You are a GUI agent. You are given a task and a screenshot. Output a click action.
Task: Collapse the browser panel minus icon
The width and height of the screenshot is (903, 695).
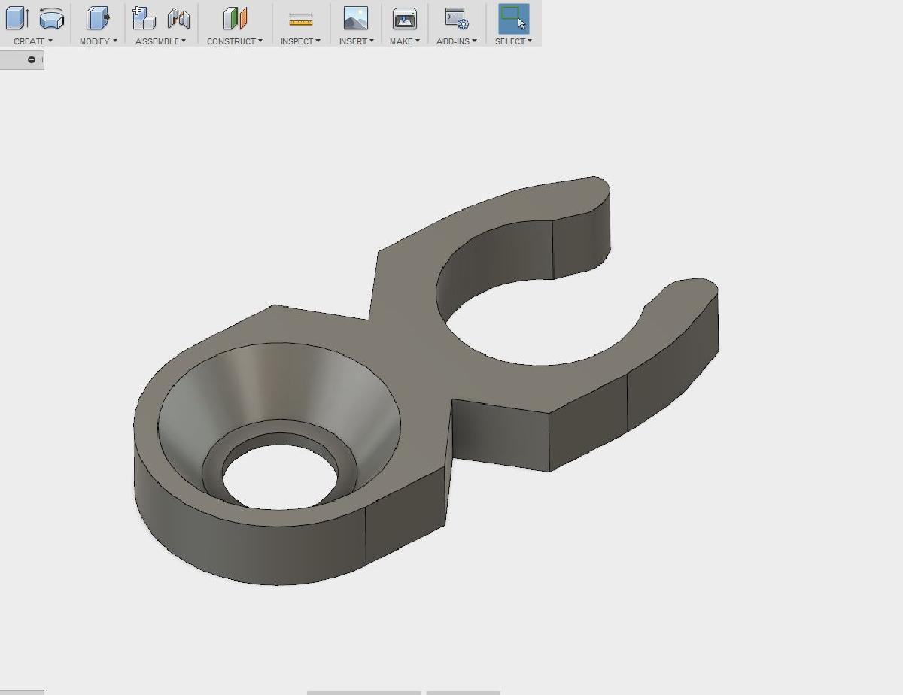click(x=32, y=60)
